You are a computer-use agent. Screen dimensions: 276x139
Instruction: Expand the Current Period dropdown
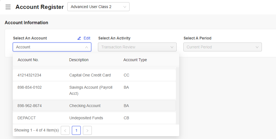pos(222,47)
